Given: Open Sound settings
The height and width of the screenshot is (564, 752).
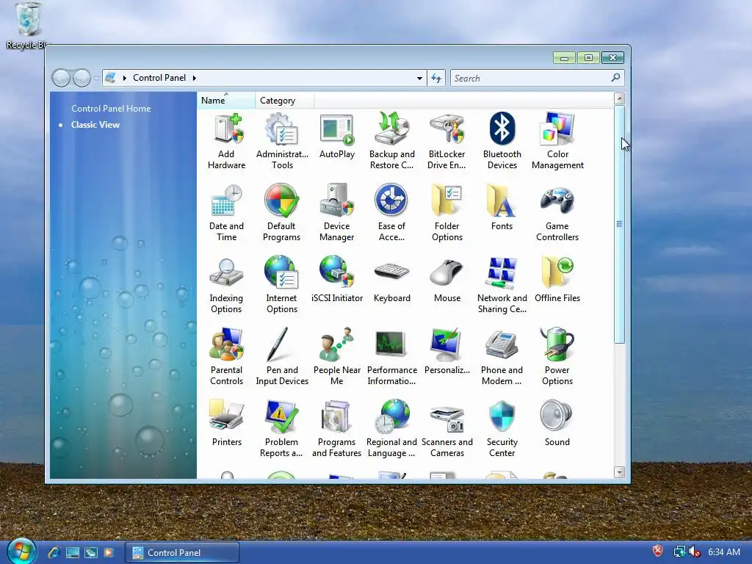Looking at the screenshot, I should tap(557, 424).
